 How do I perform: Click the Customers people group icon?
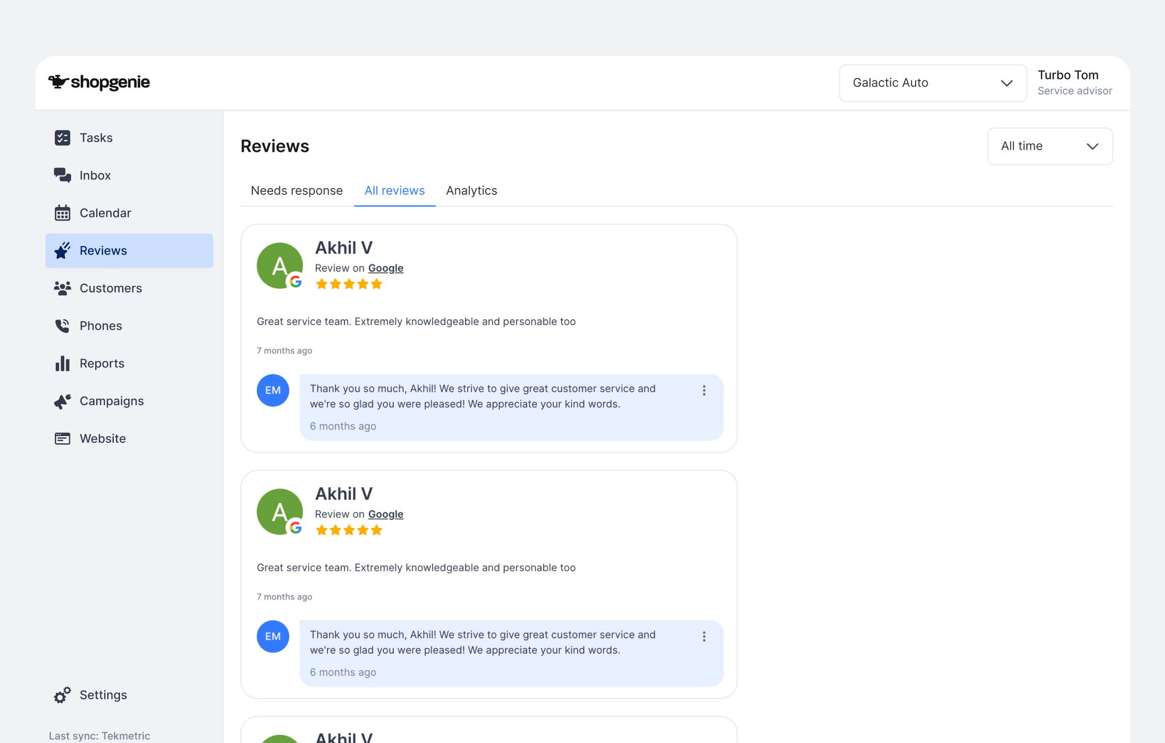(62, 288)
